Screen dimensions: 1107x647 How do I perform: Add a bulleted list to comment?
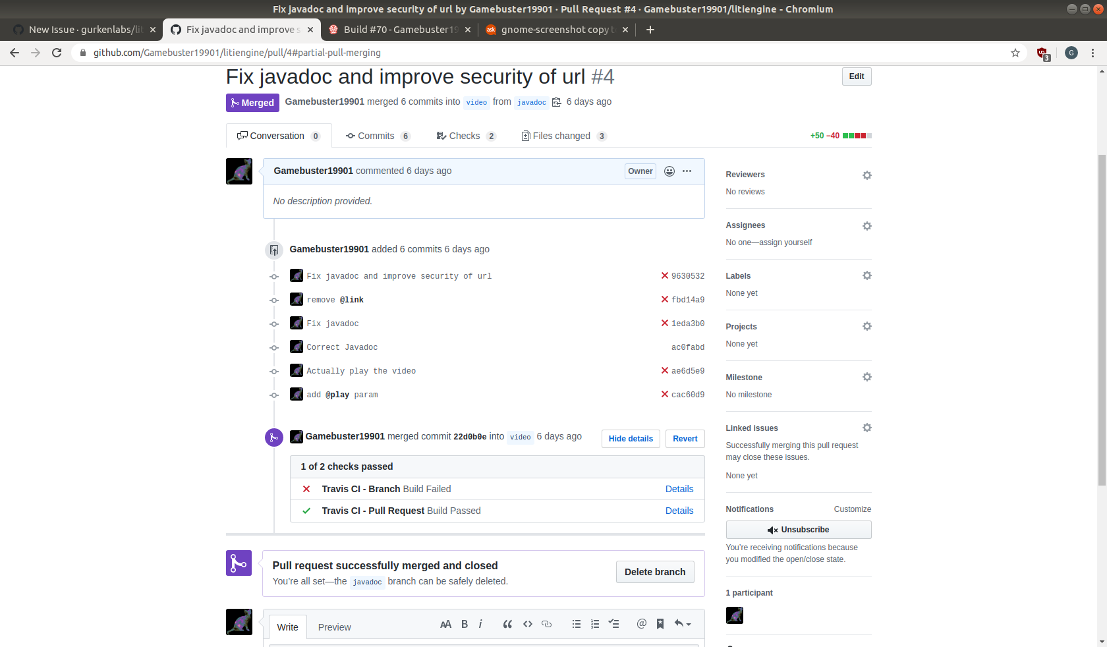pos(576,624)
